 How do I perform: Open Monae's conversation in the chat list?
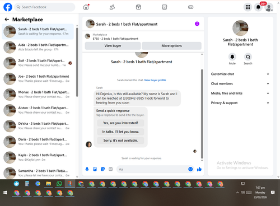click(38, 95)
